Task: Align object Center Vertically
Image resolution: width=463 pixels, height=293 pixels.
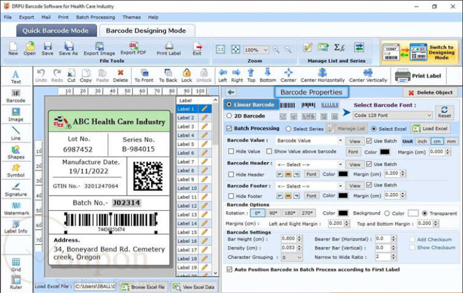Action: [368, 76]
